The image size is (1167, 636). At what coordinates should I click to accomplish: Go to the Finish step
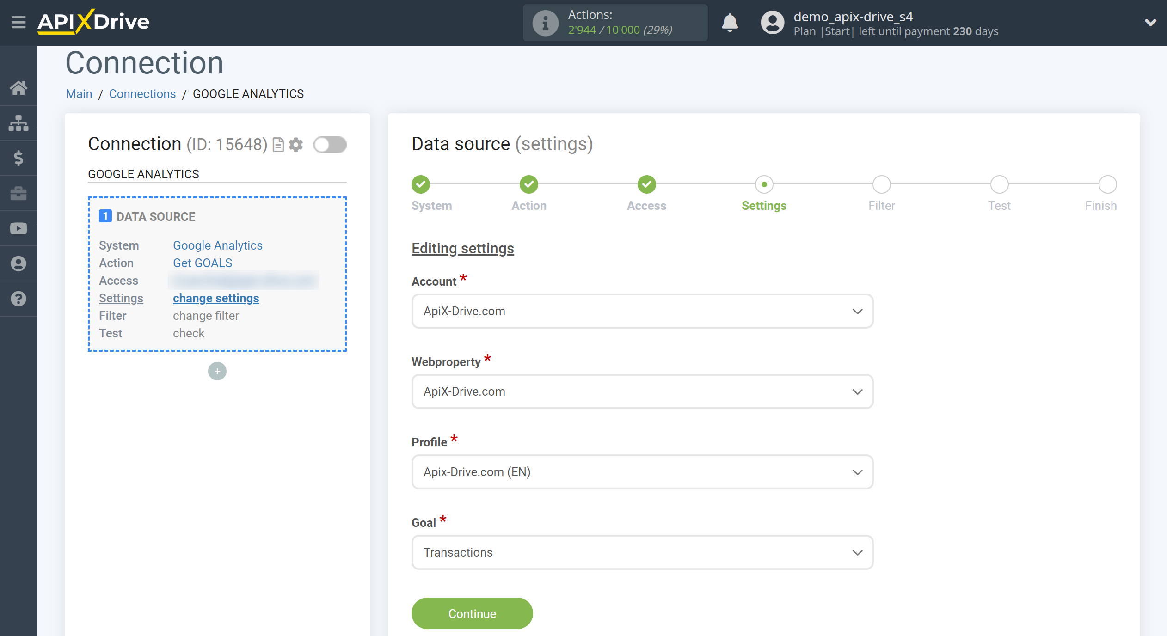coord(1108,184)
